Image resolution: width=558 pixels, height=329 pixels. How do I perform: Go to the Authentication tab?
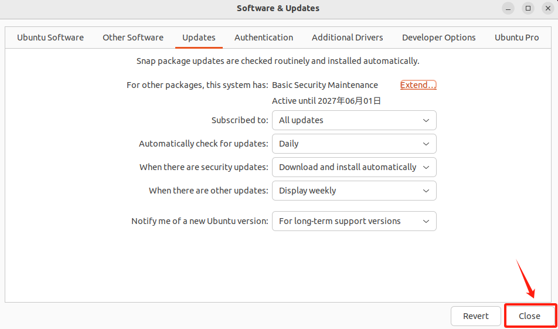pos(264,38)
